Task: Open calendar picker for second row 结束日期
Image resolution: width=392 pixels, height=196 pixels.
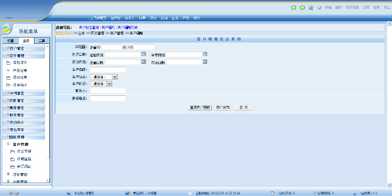Action: tap(205, 62)
